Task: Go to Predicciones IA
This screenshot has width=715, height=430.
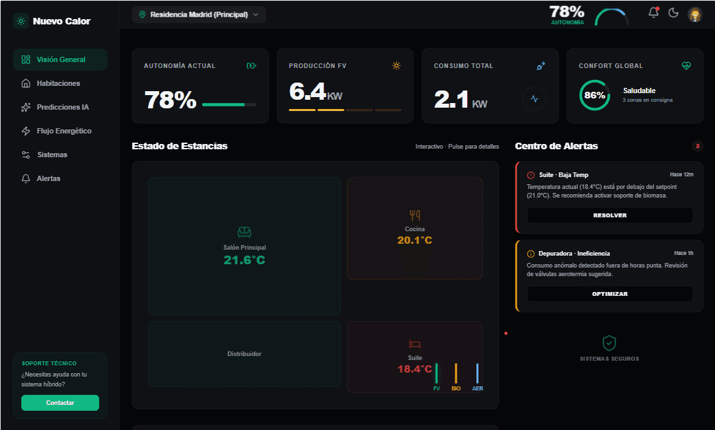Action: pos(60,107)
